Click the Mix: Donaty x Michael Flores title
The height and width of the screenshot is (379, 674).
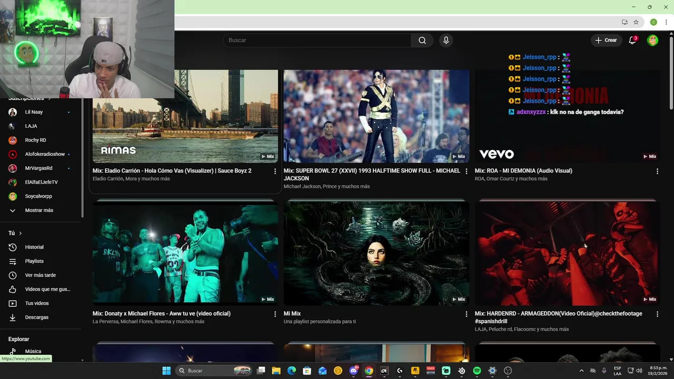coord(162,314)
